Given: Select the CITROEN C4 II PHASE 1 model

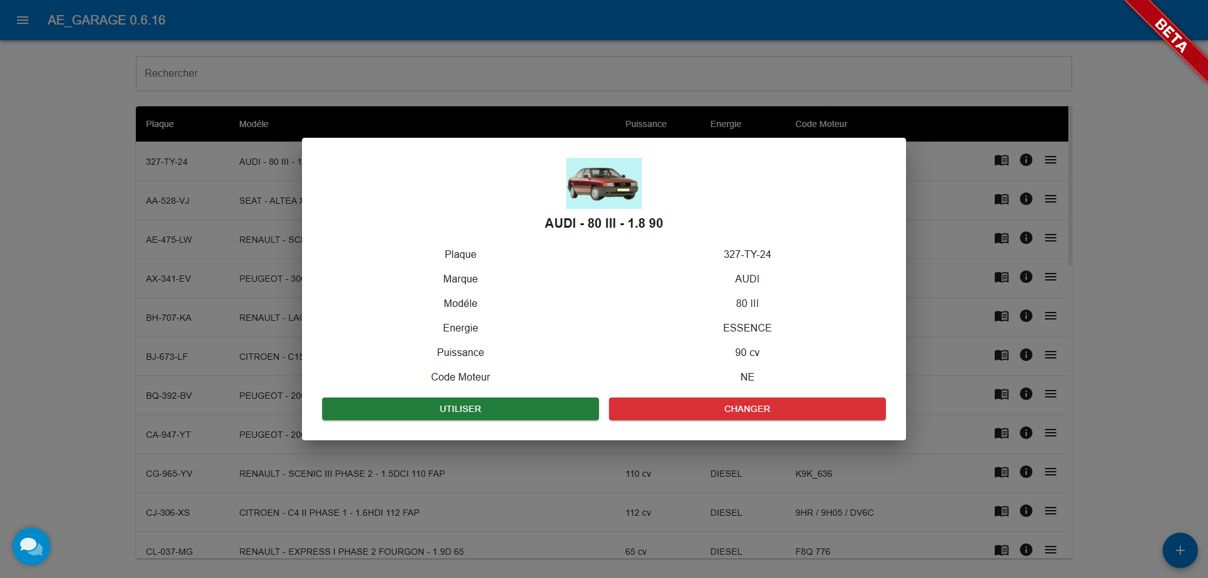Looking at the screenshot, I should (329, 513).
